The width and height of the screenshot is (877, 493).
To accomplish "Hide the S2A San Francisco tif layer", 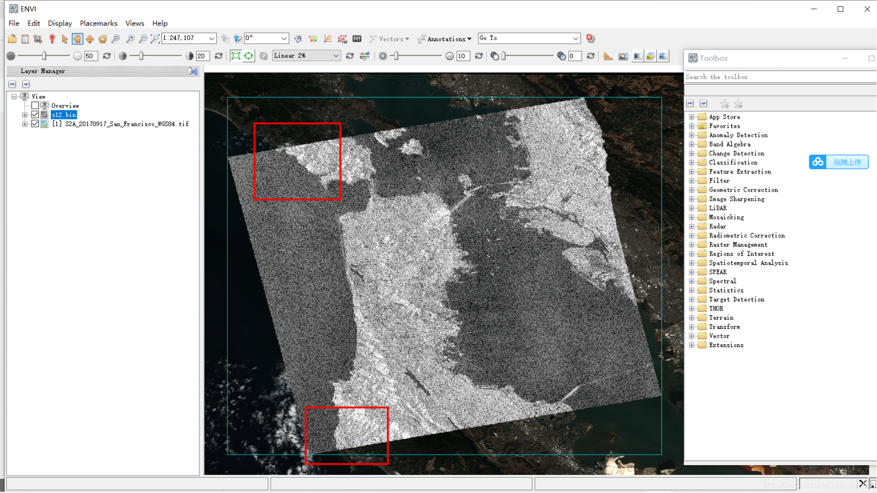I will [x=35, y=124].
